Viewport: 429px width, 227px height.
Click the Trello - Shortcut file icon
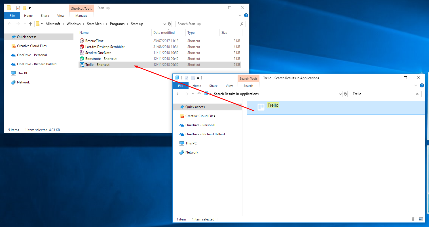(x=82, y=65)
